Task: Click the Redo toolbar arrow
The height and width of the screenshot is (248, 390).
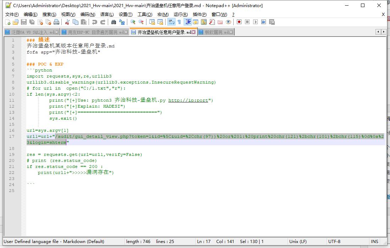Action: pyautogui.click(x=103, y=22)
